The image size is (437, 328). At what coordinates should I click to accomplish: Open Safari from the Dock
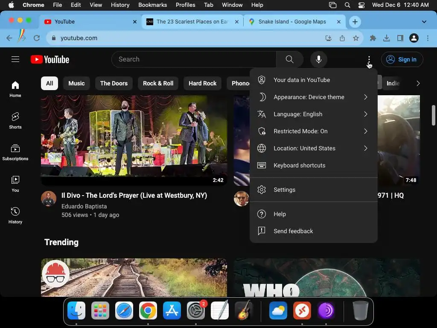(124, 310)
